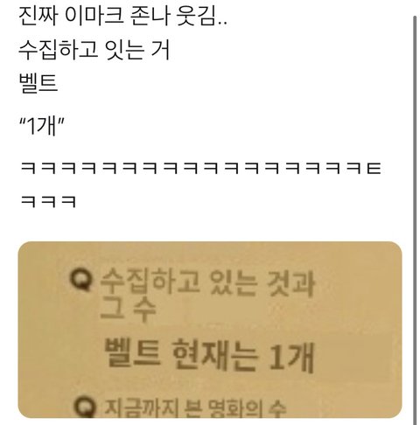
Task: Click the question 지금까지 본 영화의 수
Action: (x=195, y=408)
